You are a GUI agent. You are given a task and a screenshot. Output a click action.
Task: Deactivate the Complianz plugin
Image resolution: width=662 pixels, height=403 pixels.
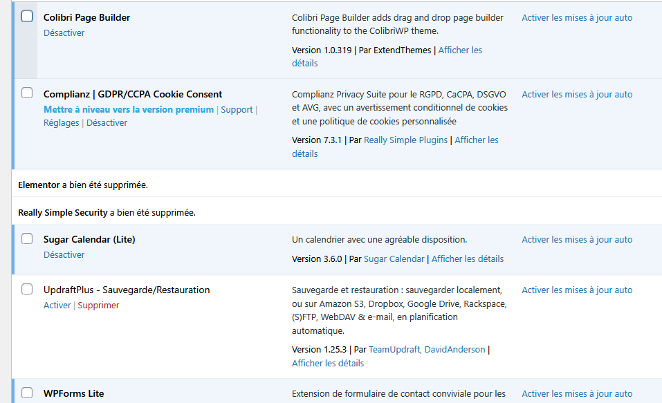pyautogui.click(x=107, y=122)
